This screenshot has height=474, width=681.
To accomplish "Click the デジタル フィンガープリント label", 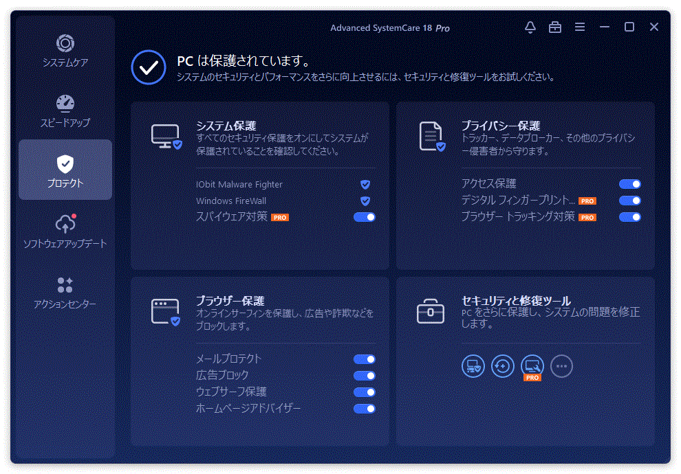I will (x=518, y=201).
